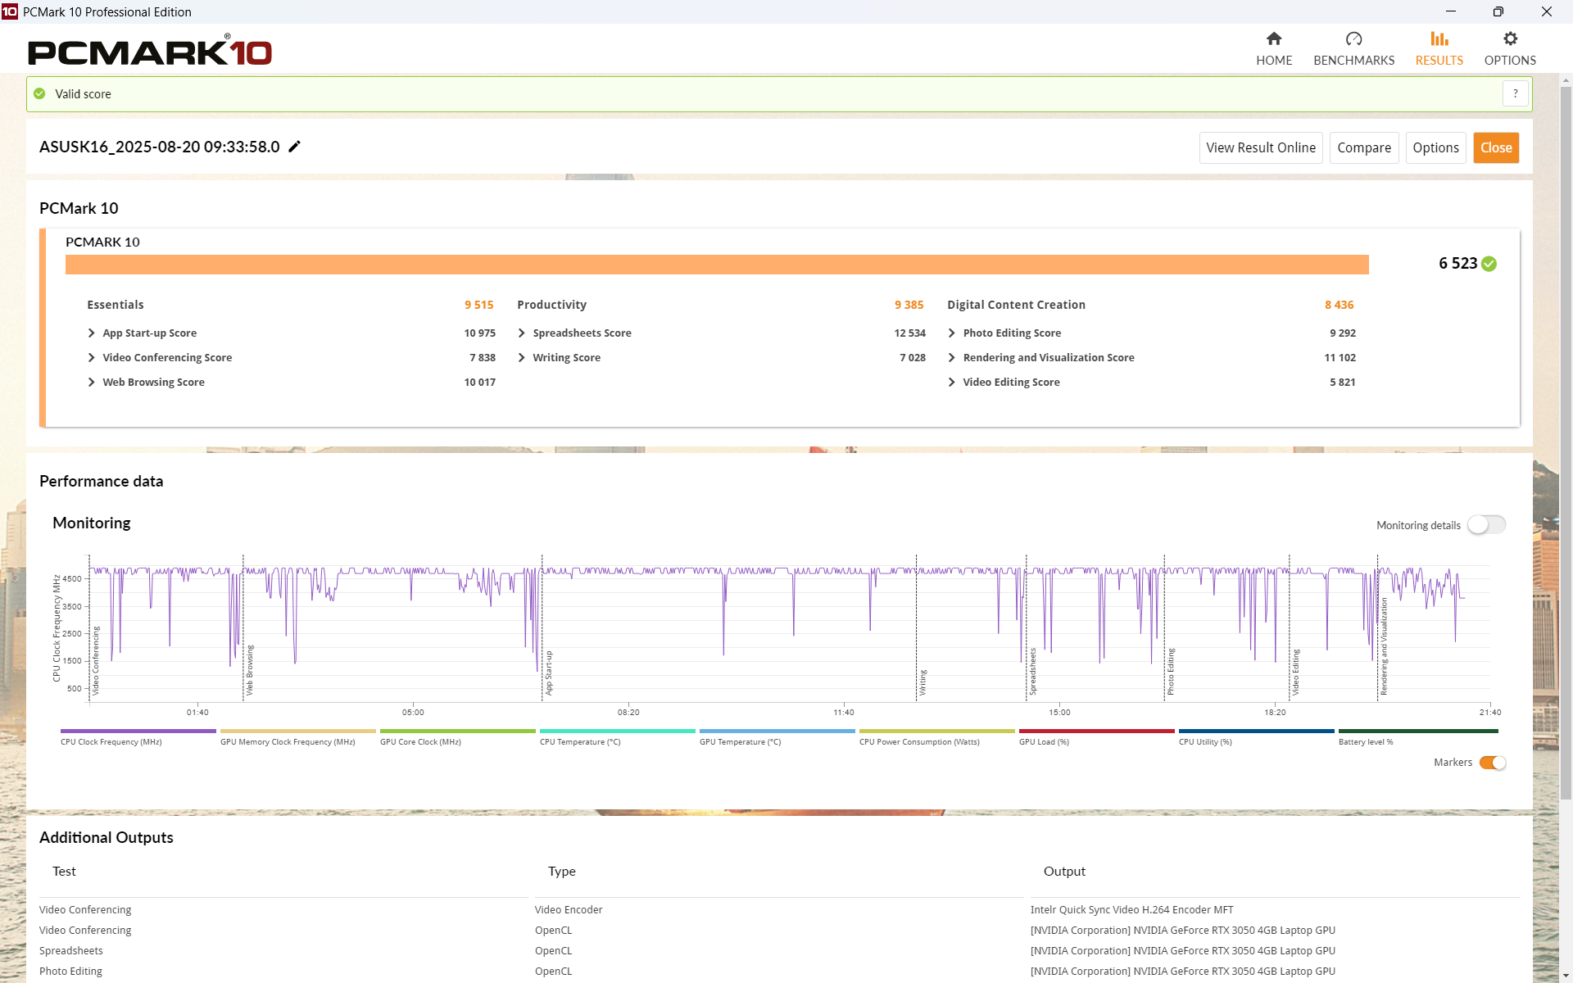Click the green check next to 6 523
Viewport: 1573px width, 983px height.
1489,264
